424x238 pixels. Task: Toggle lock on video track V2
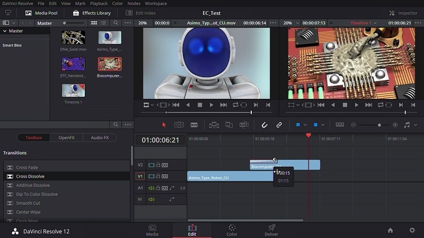[x=157, y=165]
